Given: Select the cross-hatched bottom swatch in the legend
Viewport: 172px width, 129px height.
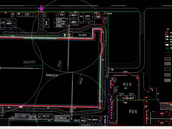Looking at the screenshot, I should [x=167, y=80].
